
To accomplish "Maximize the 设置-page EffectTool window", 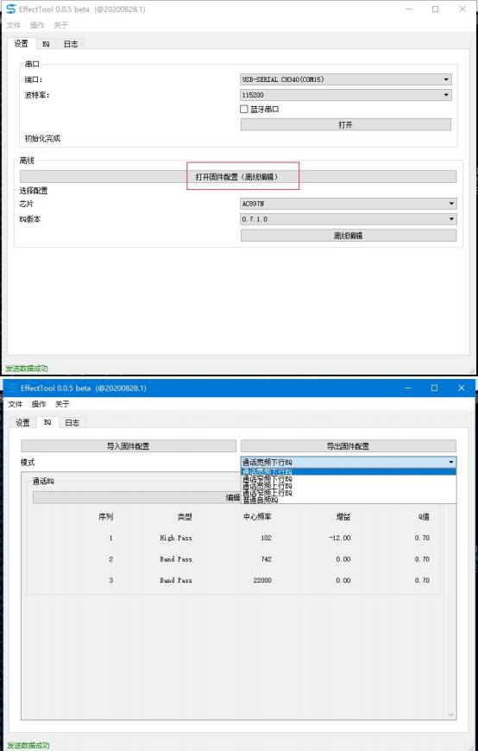I will (436, 9).
